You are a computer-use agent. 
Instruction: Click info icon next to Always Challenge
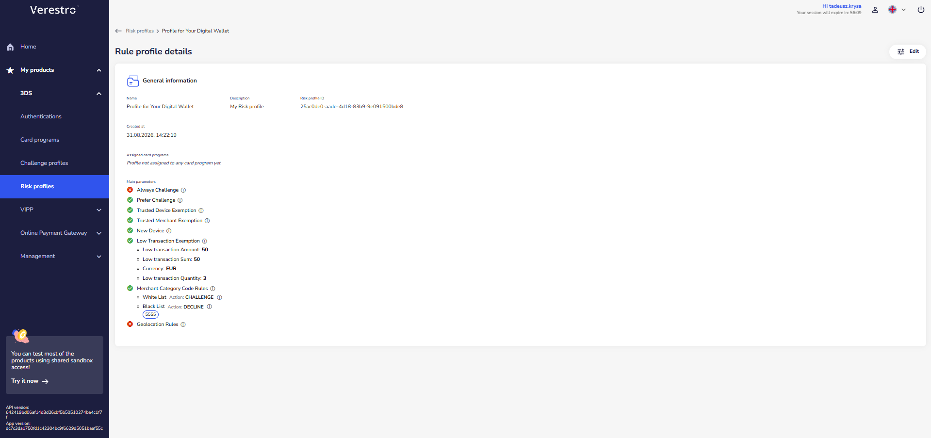183,190
